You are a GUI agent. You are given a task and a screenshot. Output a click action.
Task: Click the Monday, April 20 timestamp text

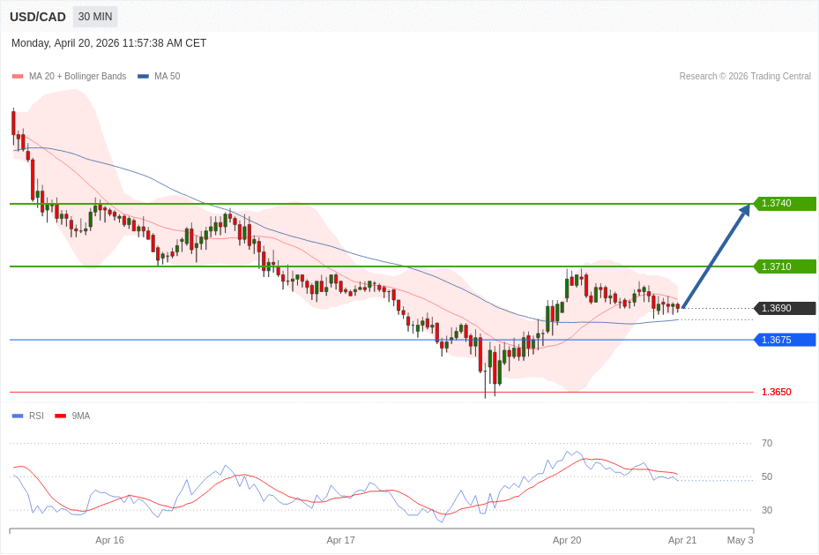tap(108, 43)
